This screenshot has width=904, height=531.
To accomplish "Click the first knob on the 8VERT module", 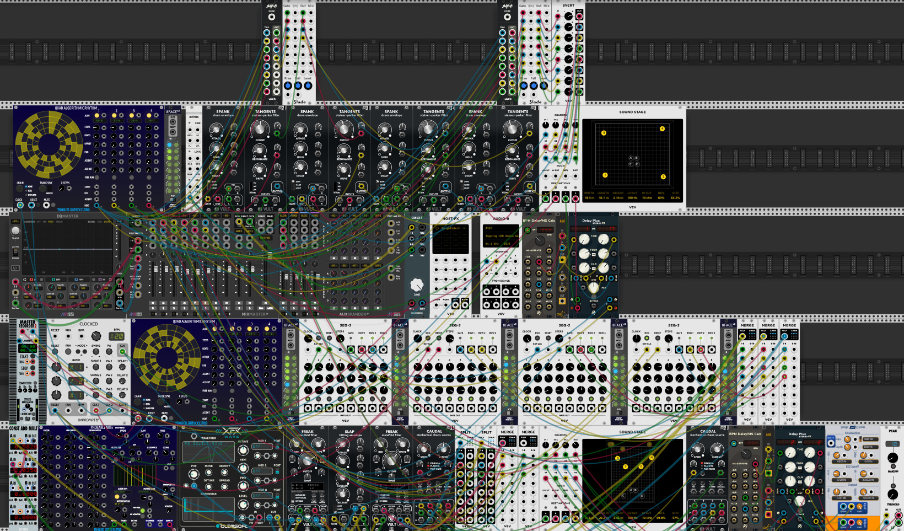I will 568,16.
